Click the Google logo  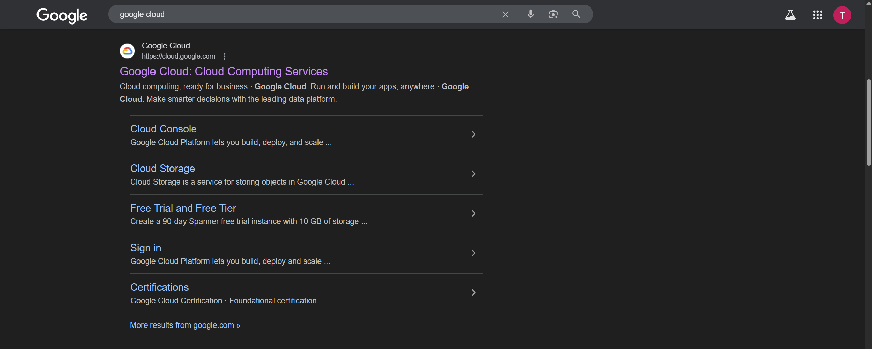62,15
